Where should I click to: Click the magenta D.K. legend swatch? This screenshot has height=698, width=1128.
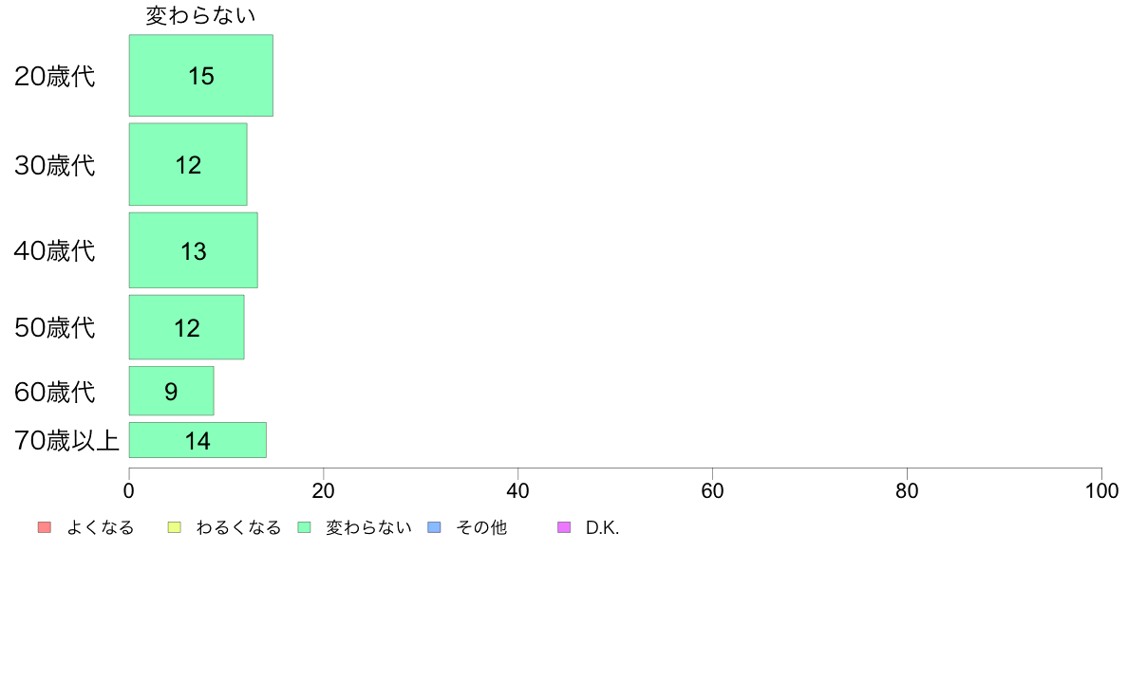tap(564, 527)
